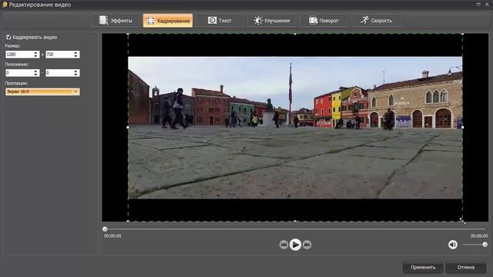The width and height of the screenshot is (493, 277).
Task: Decrease horizontal position with down arrow
Action: 35,75
